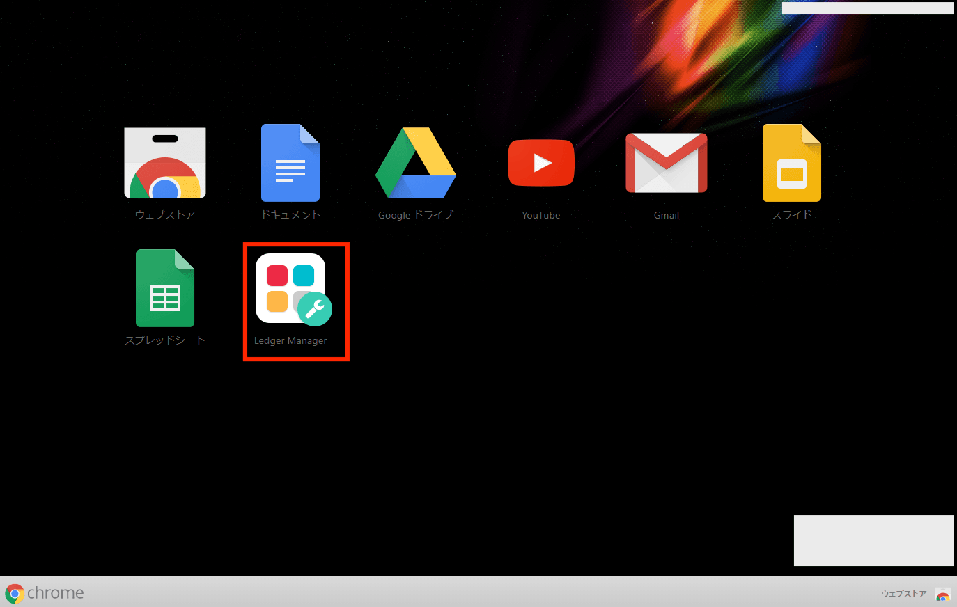957x607 pixels.
Task: Open the Chrome Web Store app icon
Action: pos(165,163)
